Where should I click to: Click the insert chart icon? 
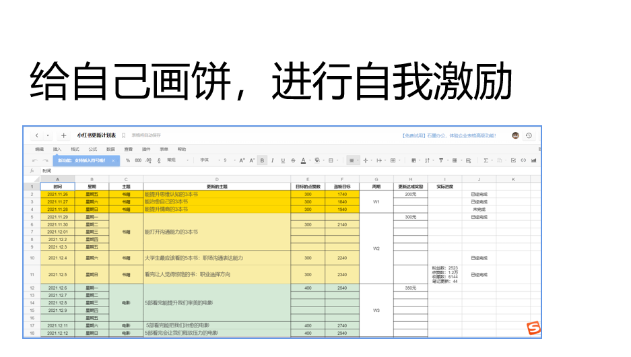(533, 160)
